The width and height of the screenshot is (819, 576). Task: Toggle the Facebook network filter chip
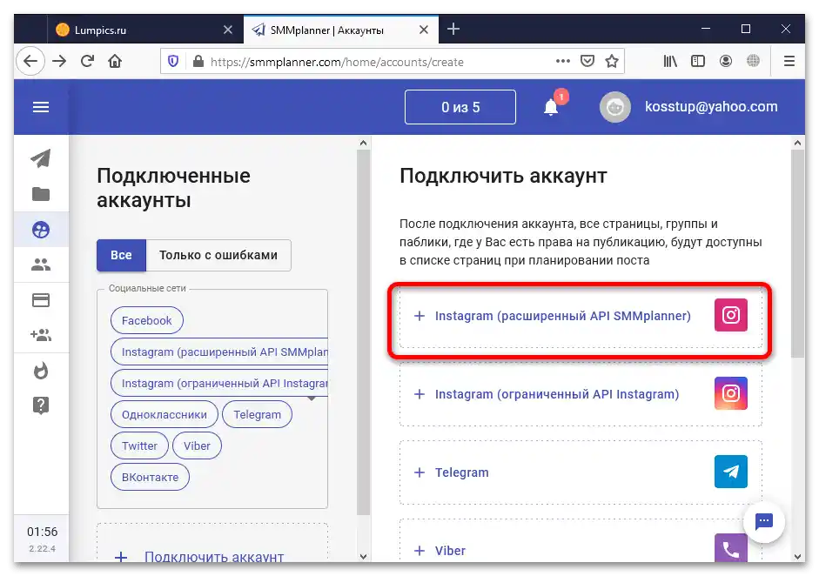tap(146, 320)
